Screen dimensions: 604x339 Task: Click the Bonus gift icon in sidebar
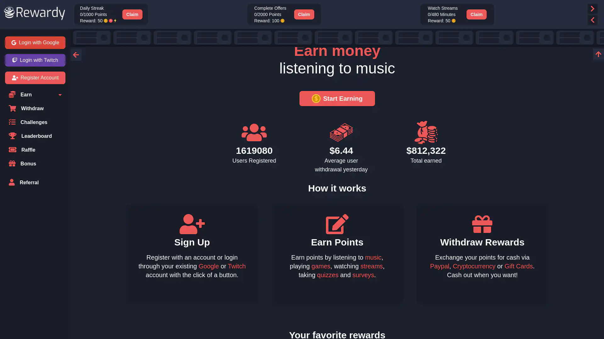click(x=12, y=164)
